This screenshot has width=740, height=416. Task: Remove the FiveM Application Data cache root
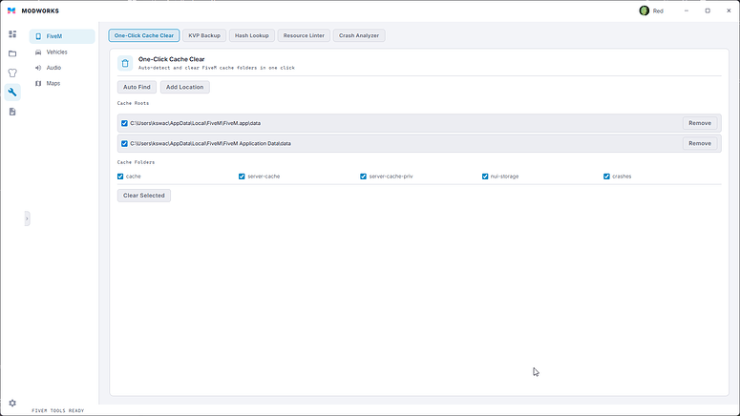tap(699, 143)
